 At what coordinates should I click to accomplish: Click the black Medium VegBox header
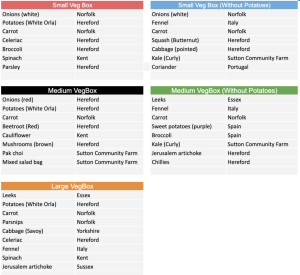click(72, 90)
